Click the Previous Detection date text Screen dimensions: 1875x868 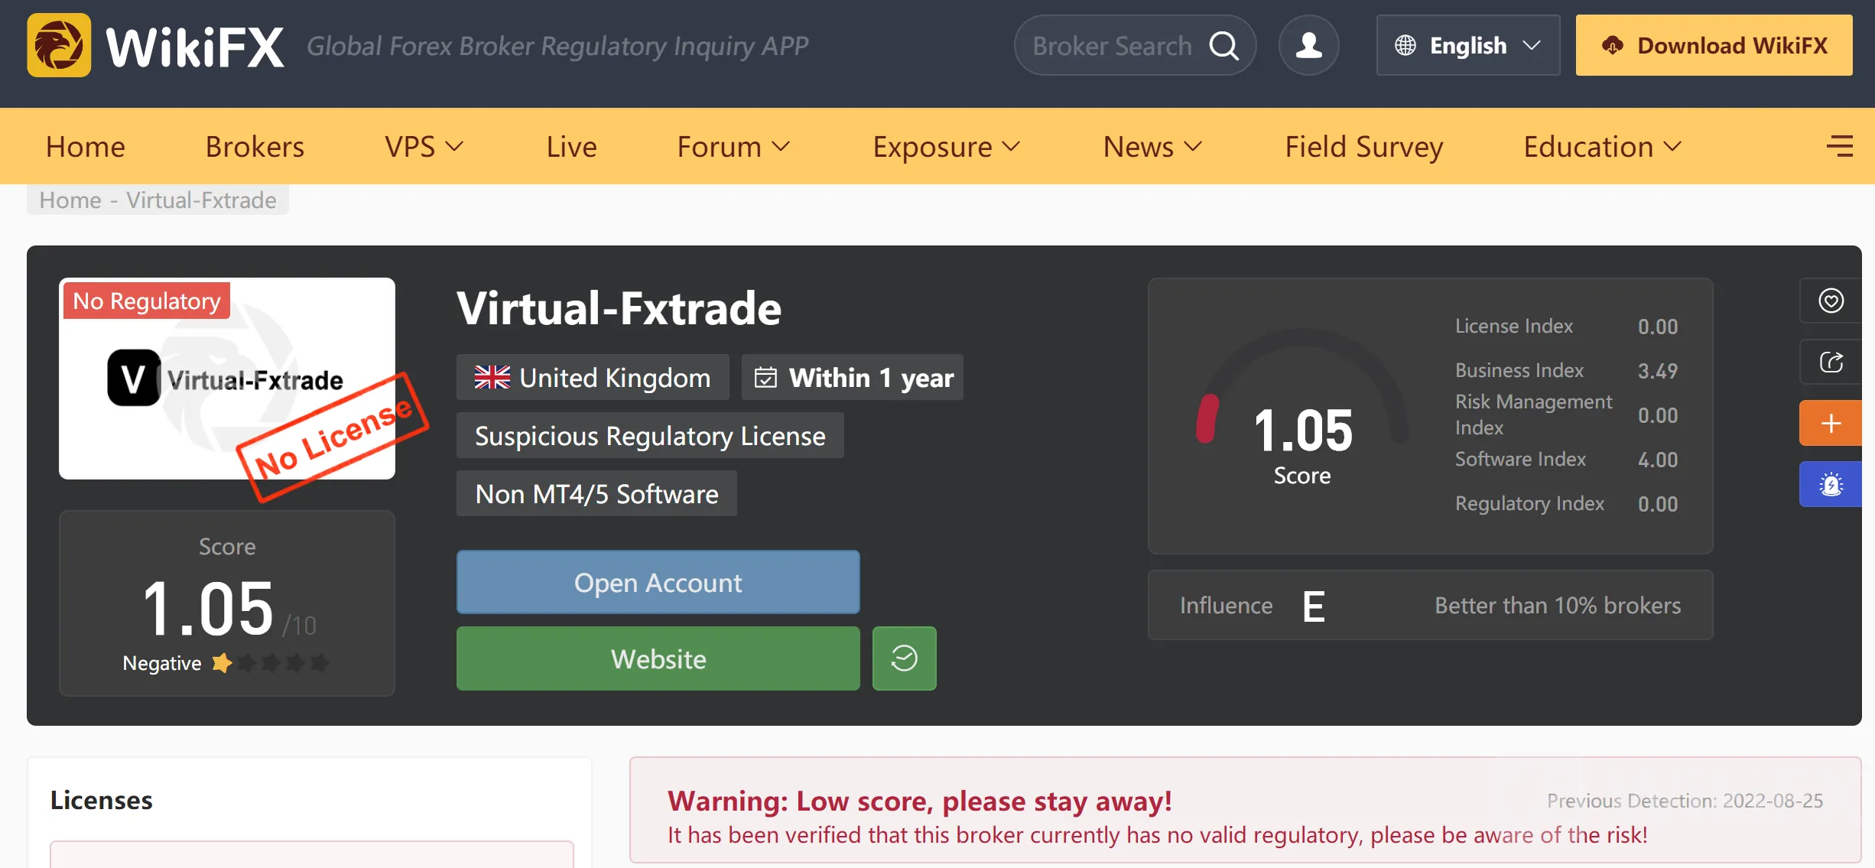tap(1685, 800)
